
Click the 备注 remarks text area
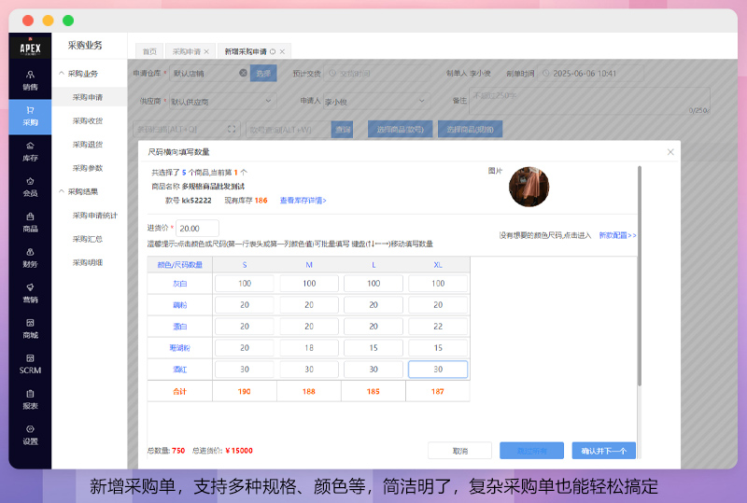click(x=589, y=101)
